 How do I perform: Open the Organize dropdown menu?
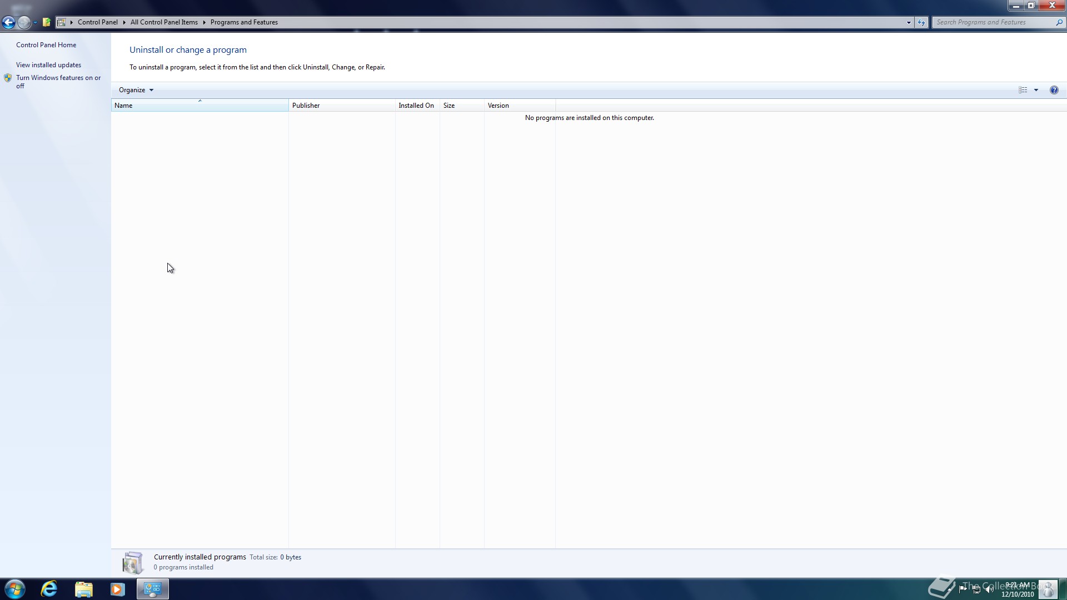click(x=136, y=90)
